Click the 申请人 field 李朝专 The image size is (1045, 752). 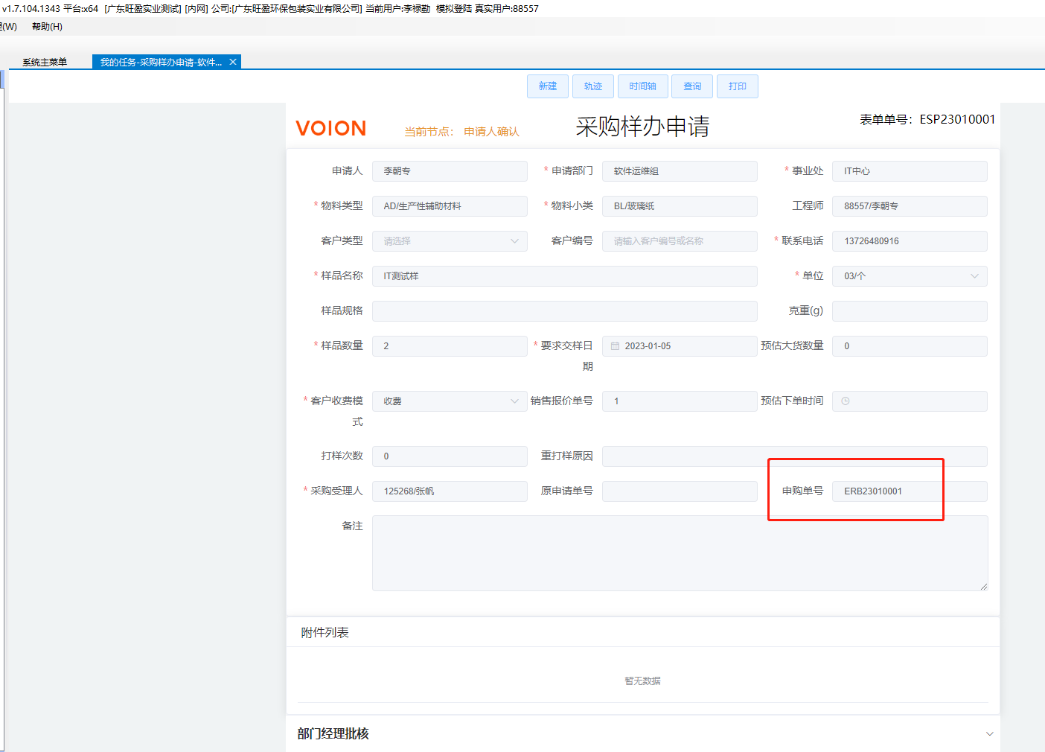tap(450, 171)
